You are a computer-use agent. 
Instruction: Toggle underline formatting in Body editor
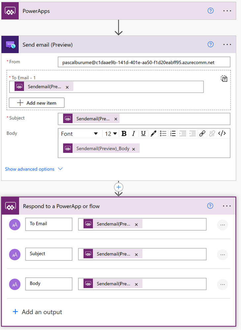[143, 133]
